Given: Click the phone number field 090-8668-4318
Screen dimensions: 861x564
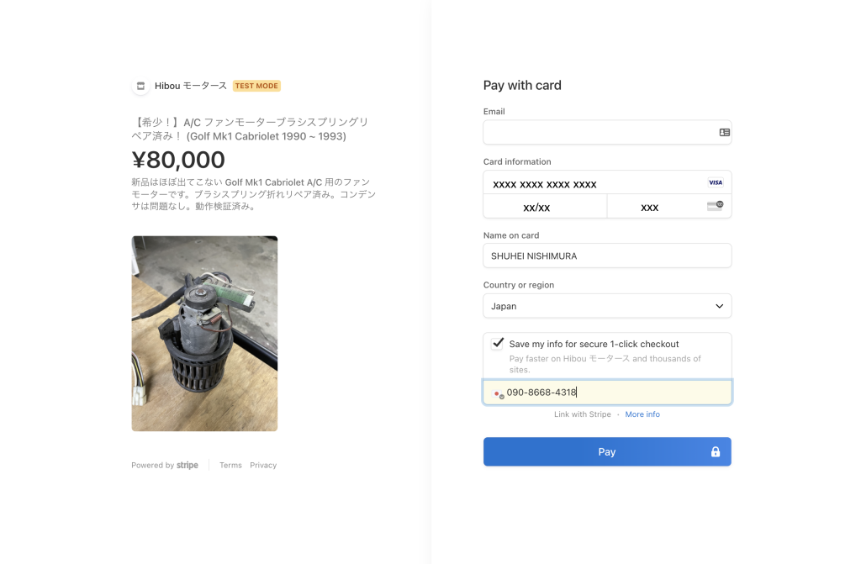Looking at the screenshot, I should (x=614, y=393).
